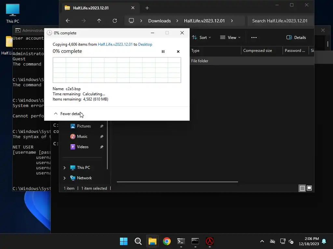Close the Administrator command prompt window
333x249 pixels.
coord(323,30)
